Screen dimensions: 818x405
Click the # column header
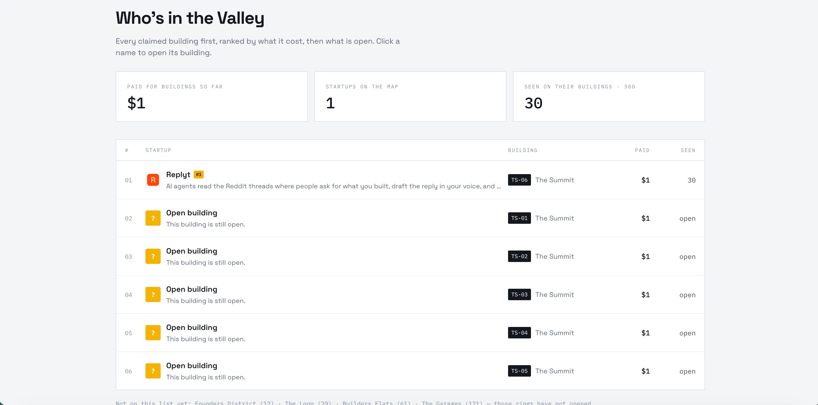click(126, 150)
